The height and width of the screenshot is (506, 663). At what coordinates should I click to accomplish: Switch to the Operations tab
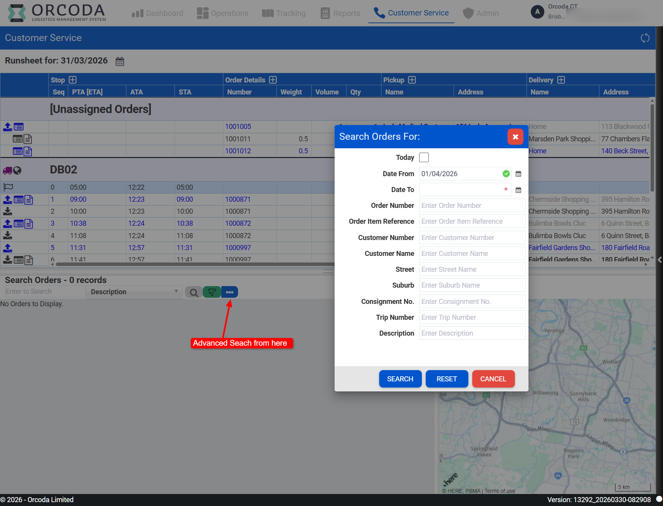(x=223, y=13)
